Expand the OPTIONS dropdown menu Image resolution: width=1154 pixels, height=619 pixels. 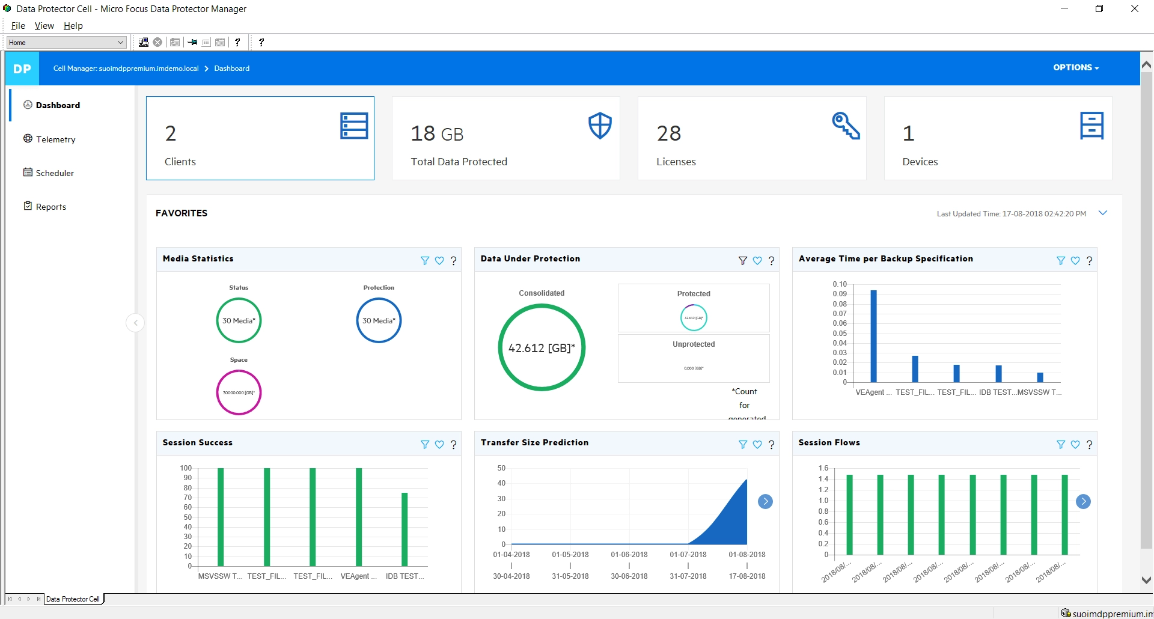coord(1076,68)
